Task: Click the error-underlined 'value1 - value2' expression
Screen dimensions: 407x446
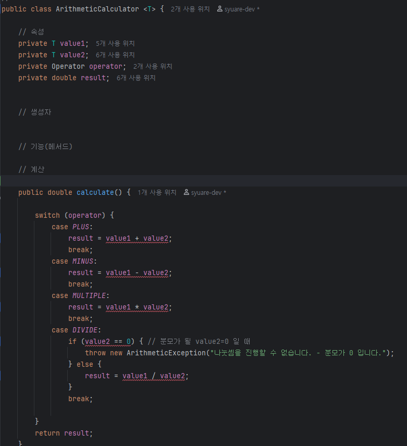Action: point(137,273)
